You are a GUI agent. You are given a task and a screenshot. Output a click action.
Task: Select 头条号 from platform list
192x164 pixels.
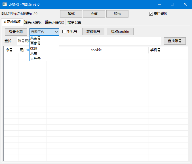point(35,38)
